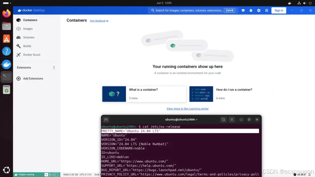Click the Docker whale tray icon in top bar

click(x=289, y=3)
